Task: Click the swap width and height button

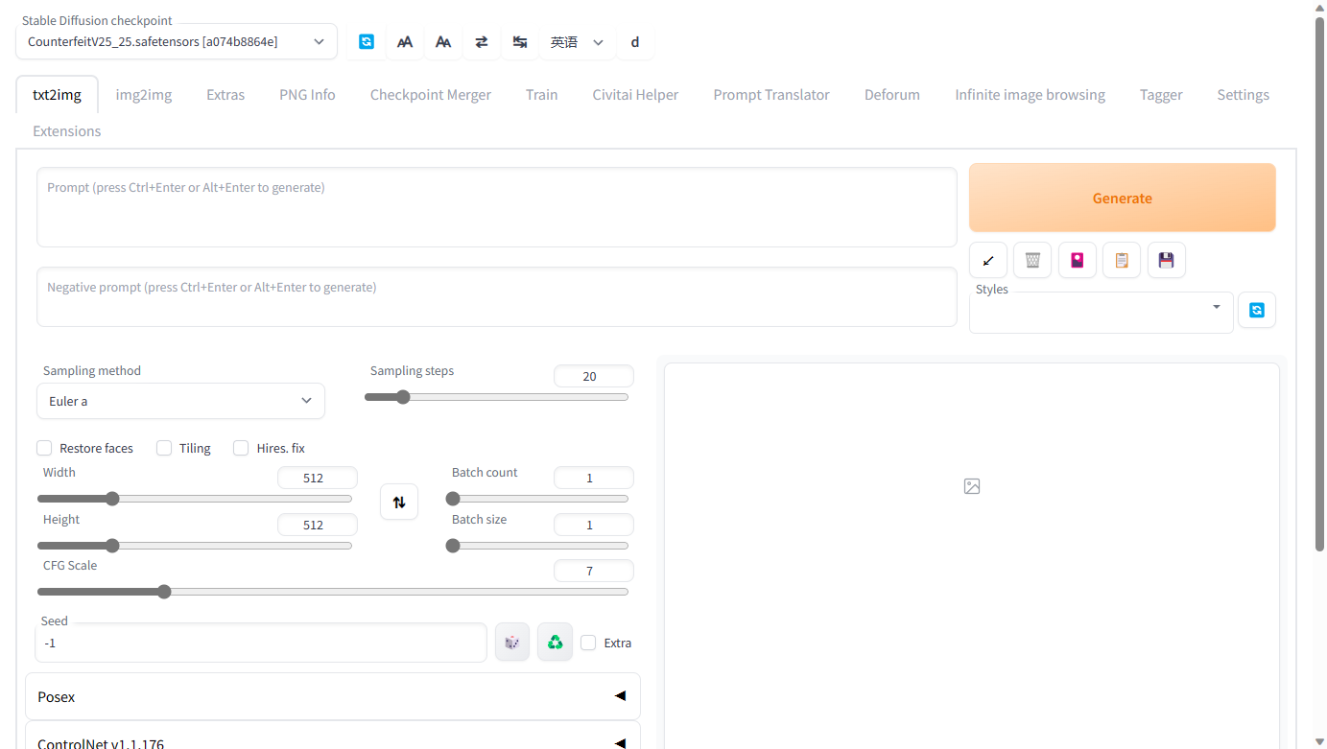Action: tap(399, 502)
